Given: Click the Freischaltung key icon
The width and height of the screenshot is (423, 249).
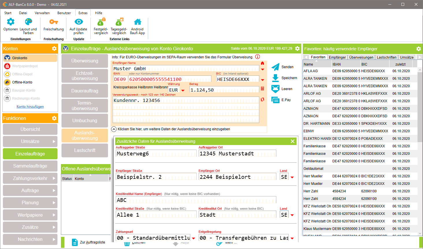Looking at the screenshot, I should (54, 22).
